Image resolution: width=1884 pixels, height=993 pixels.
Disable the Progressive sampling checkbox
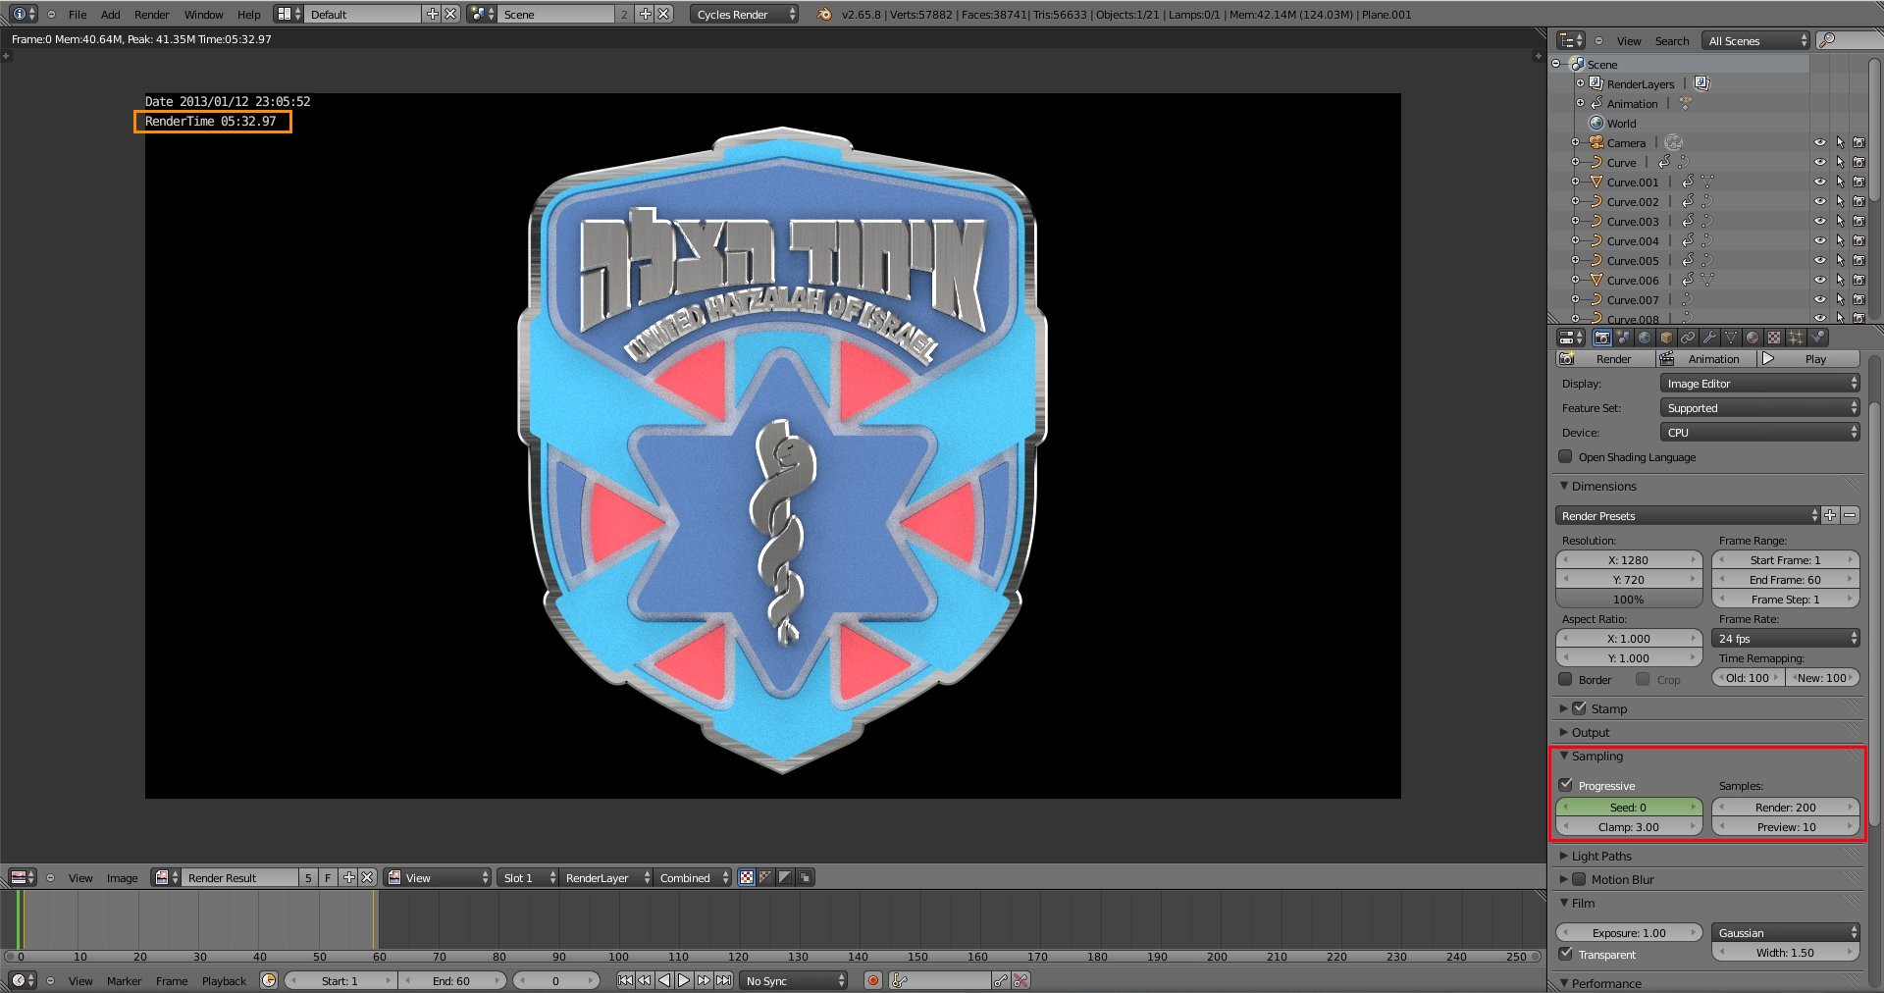1566,785
